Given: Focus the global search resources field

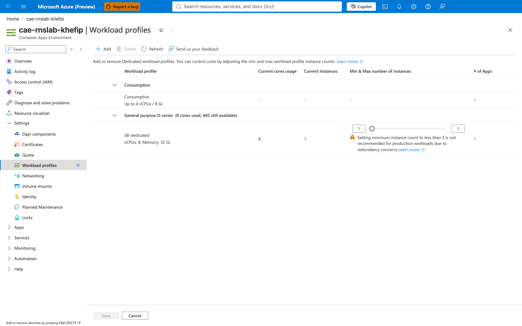Looking at the screenshot, I should pos(257,7).
